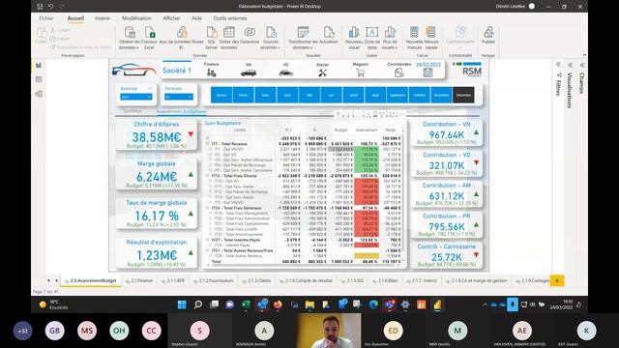619x348 pixels.
Task: Select the Modélisation ribbon tab
Action: tap(136, 18)
